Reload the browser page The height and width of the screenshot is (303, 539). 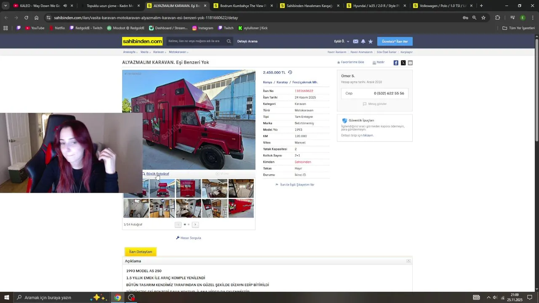pos(26,18)
